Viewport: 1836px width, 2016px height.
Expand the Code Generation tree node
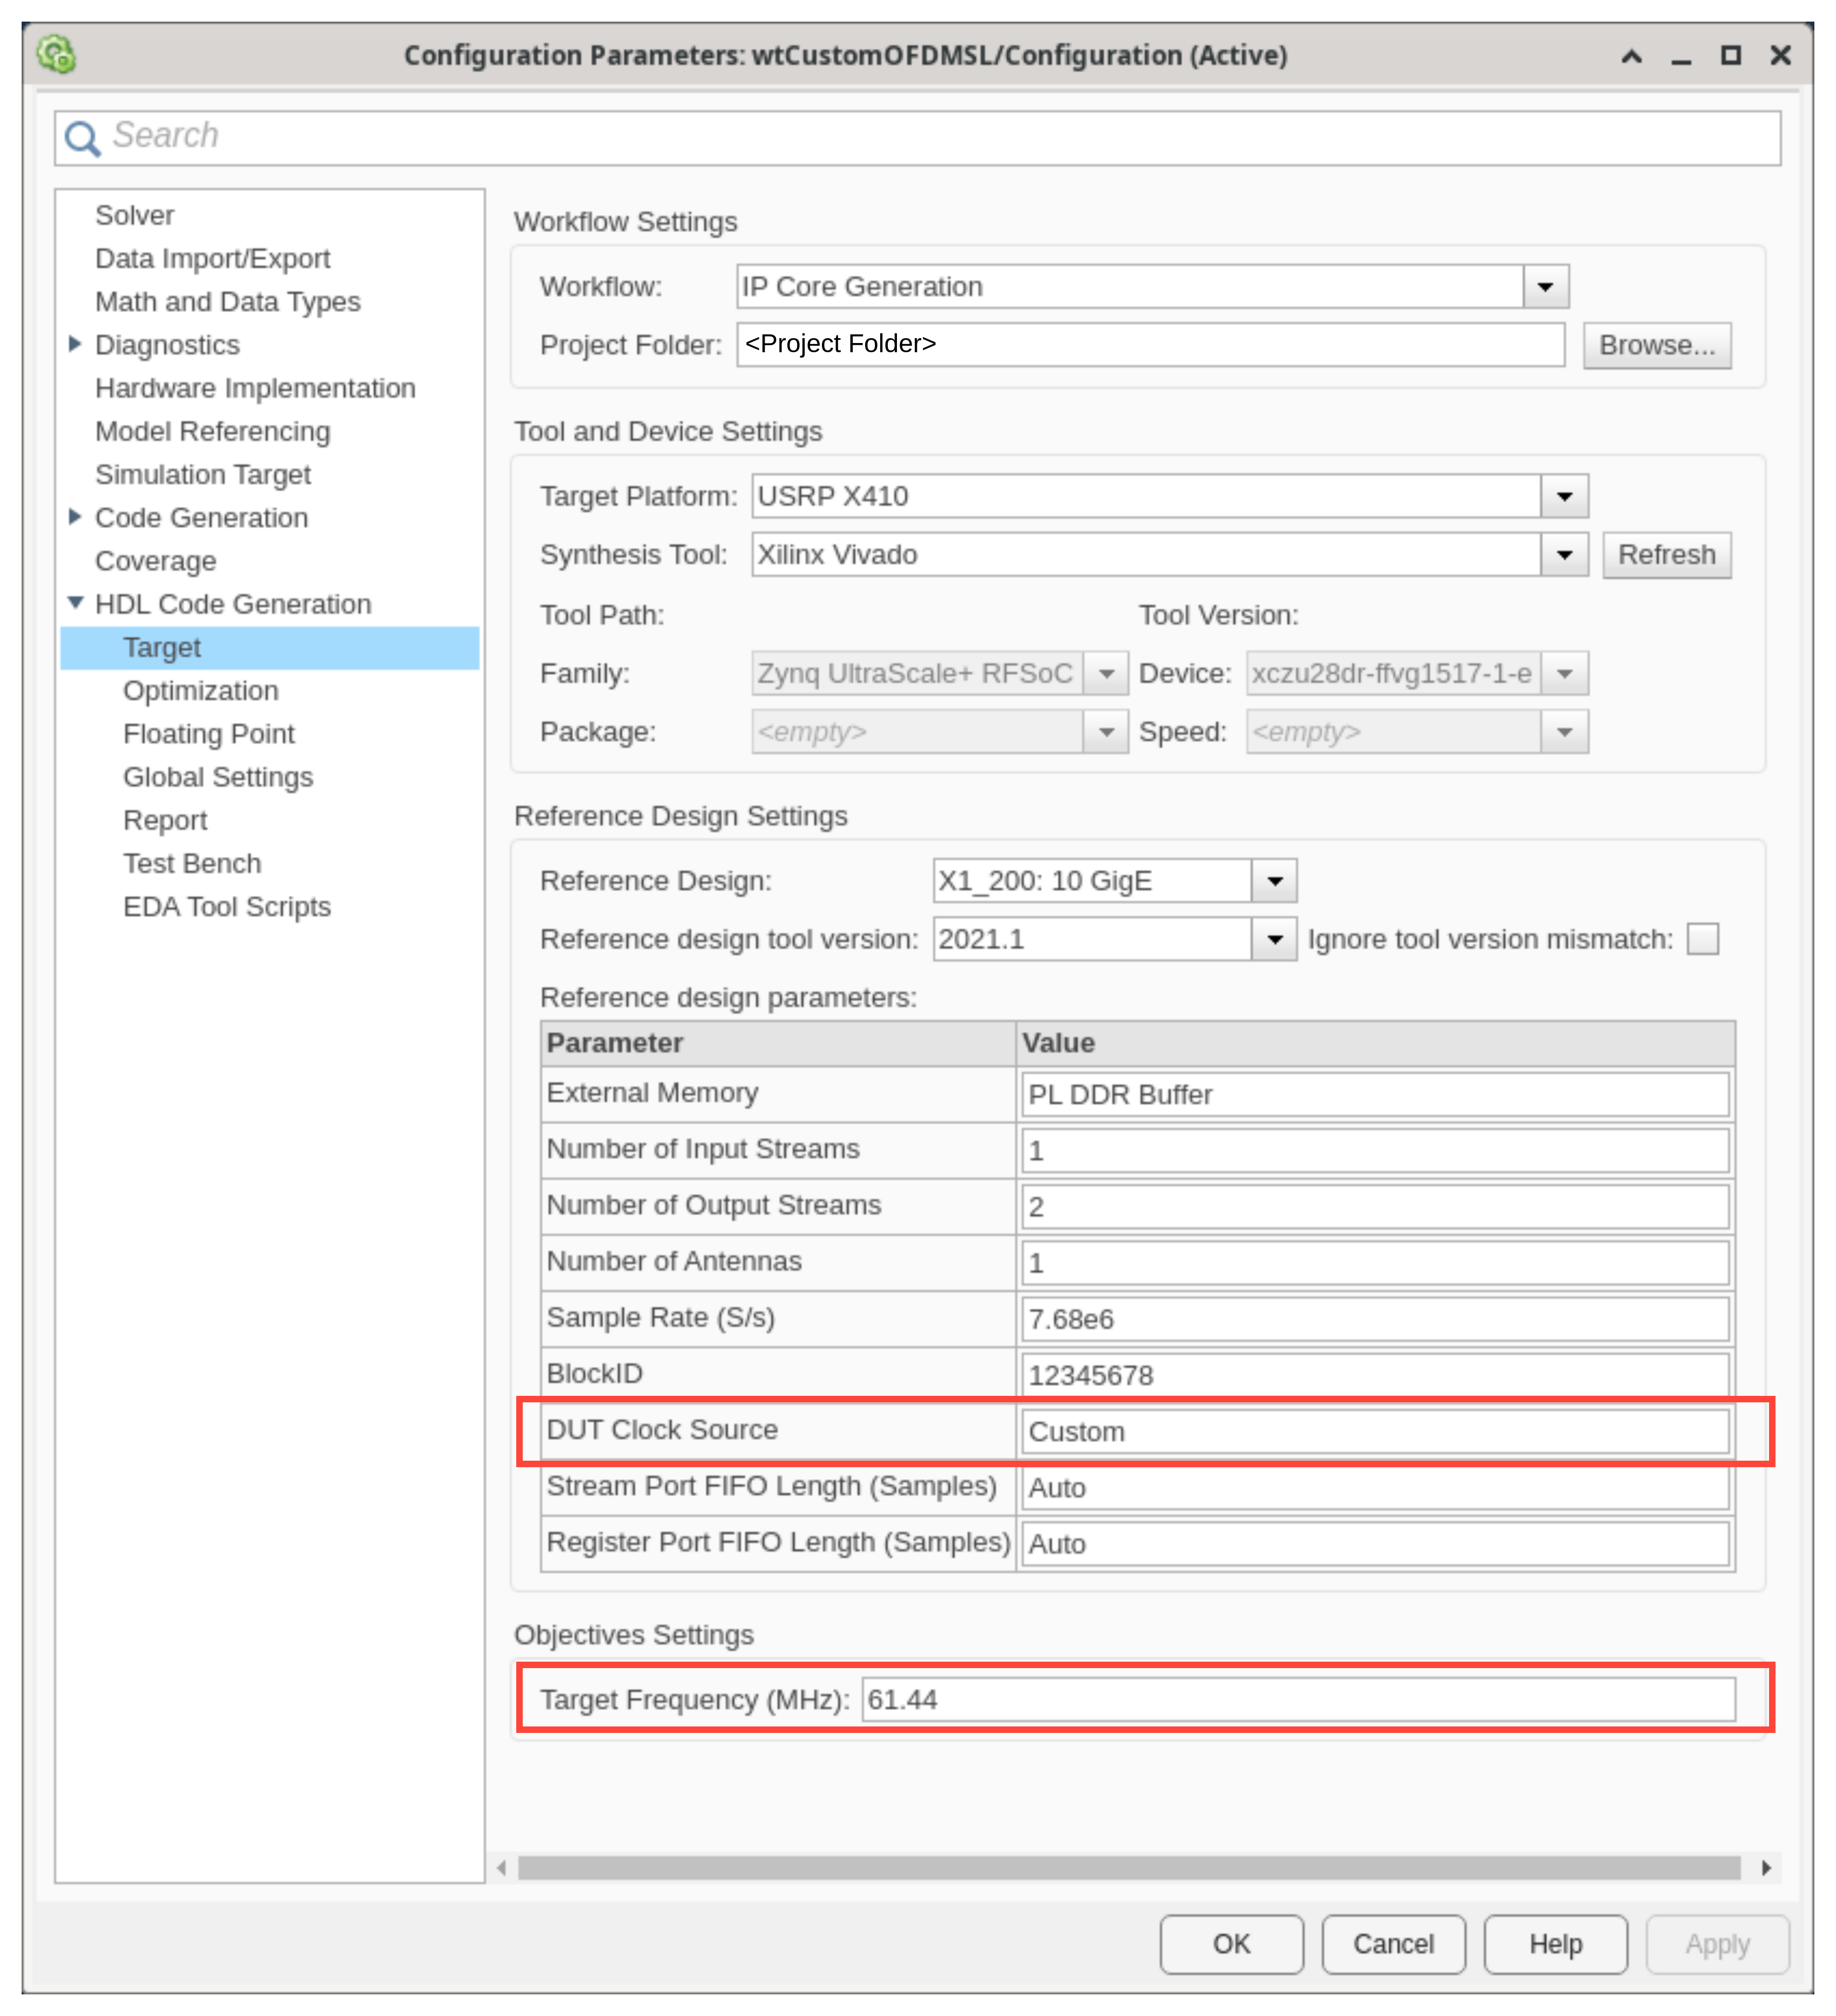click(75, 517)
